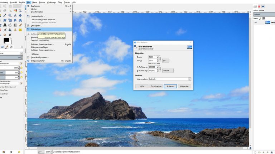Open the Channels tab icon in the right dock
The width and height of the screenshot is (275, 154).
click(259, 6)
